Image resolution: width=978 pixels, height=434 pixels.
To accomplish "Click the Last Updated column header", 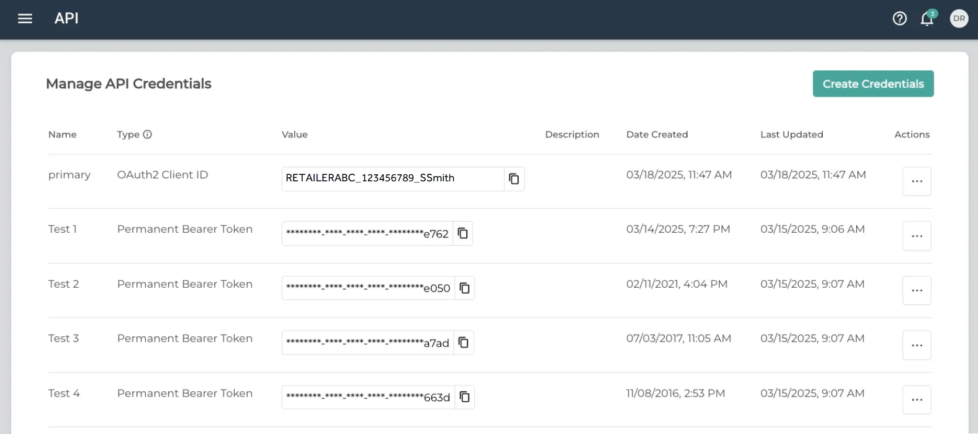I will (x=791, y=135).
